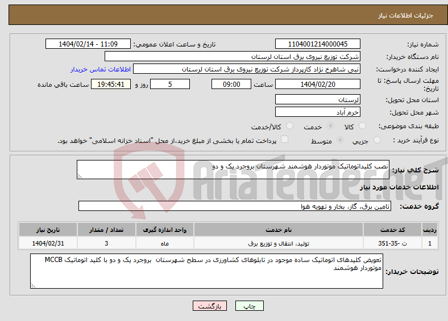This screenshot has width=448, height=321.
Task: Click the row number cell 1
Action: coord(430,243)
